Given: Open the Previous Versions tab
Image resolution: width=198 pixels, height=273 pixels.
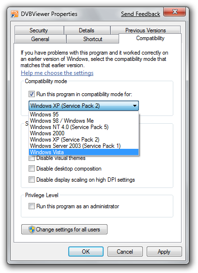Looking at the screenshot, I should [x=146, y=30].
